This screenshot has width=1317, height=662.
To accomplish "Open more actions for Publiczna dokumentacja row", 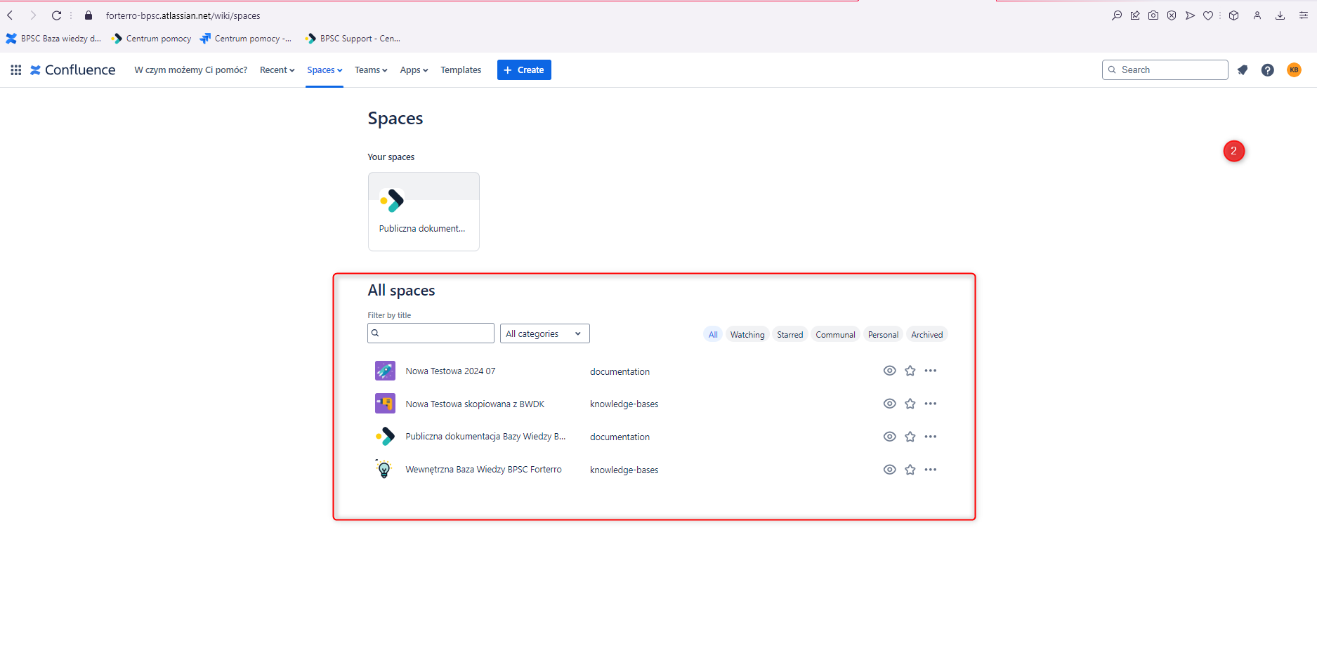I will tap(931, 437).
